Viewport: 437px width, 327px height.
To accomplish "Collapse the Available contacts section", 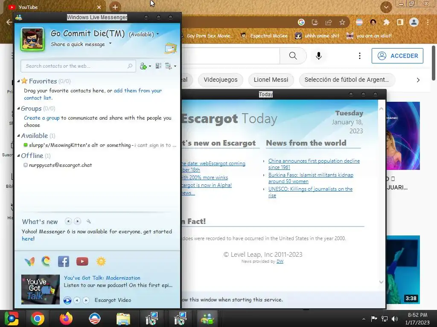I will point(18,136).
